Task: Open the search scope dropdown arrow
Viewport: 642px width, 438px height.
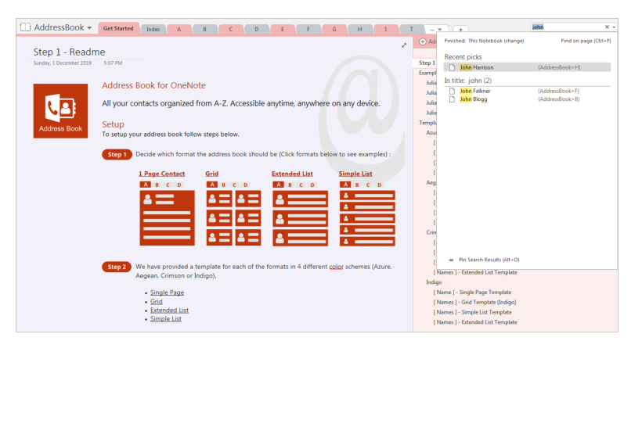Action: click(x=614, y=27)
